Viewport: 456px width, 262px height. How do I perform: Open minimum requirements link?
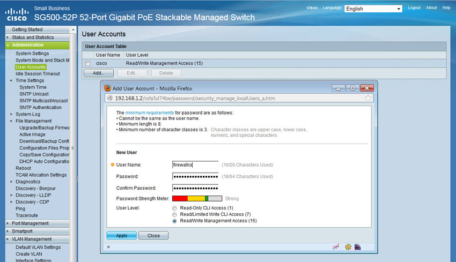coord(150,113)
